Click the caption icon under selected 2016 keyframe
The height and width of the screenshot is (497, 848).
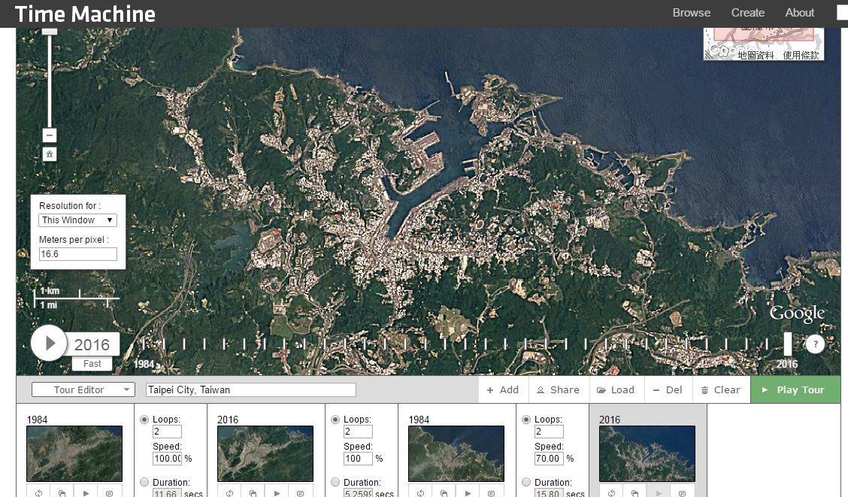(x=683, y=492)
